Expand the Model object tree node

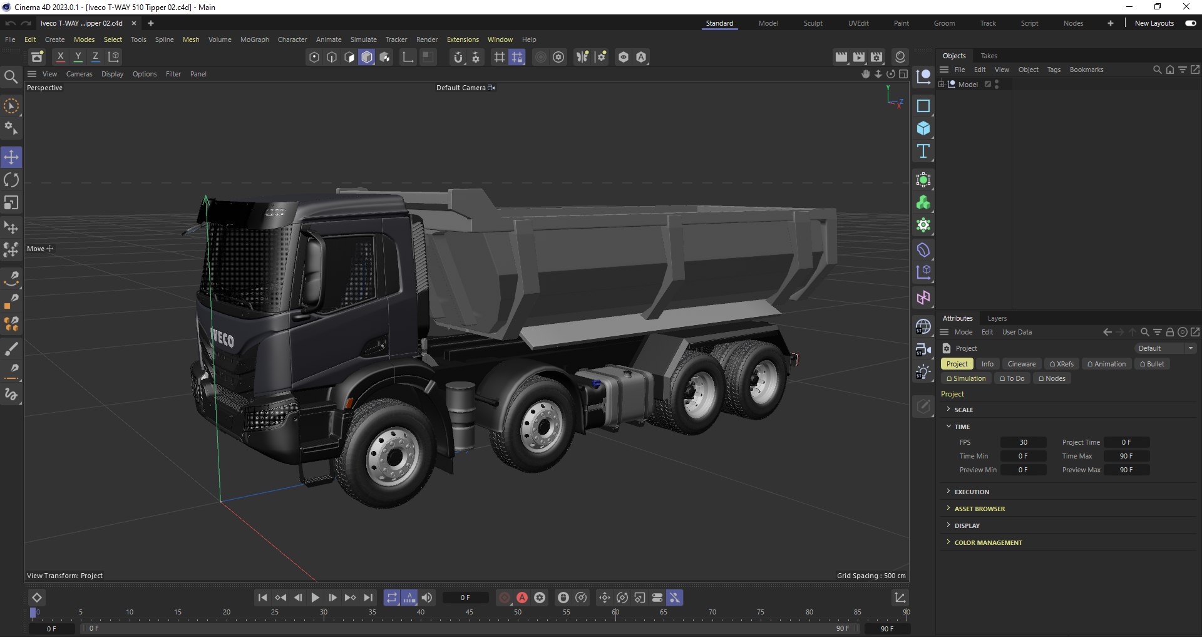[941, 84]
